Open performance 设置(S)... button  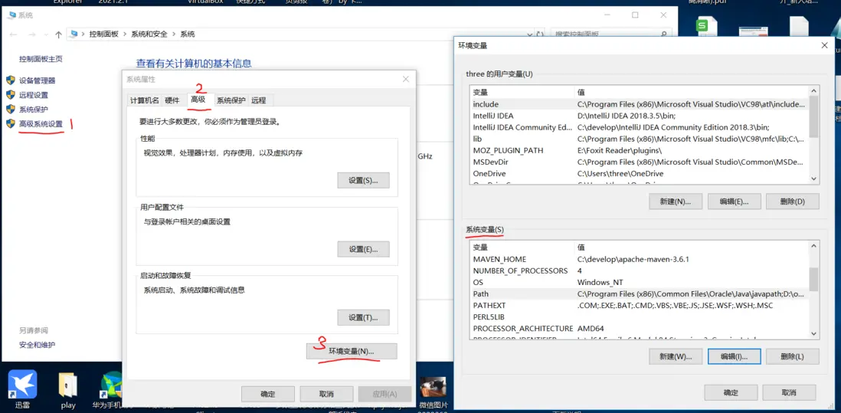coord(363,181)
